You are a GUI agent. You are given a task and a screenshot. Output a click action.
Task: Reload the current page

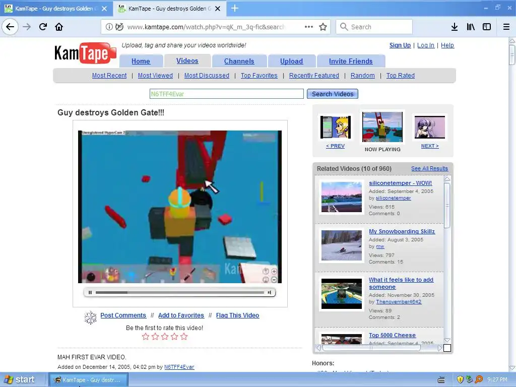pos(43,27)
